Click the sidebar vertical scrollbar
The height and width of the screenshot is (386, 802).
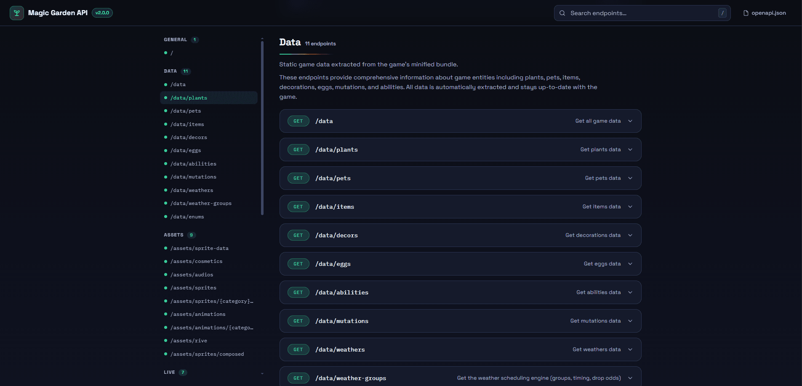(x=262, y=128)
